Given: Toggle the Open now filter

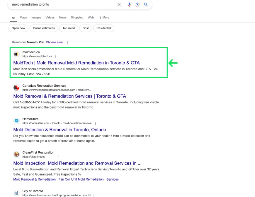Looking at the screenshot, I should click(18, 28).
